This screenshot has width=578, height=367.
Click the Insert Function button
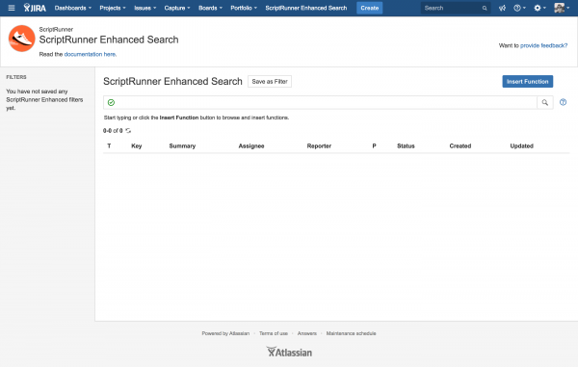[528, 82]
